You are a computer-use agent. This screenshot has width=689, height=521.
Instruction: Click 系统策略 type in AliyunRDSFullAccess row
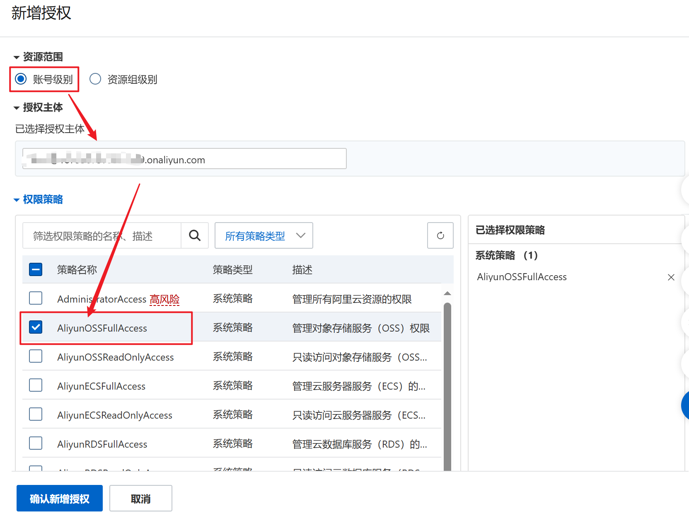coord(233,443)
